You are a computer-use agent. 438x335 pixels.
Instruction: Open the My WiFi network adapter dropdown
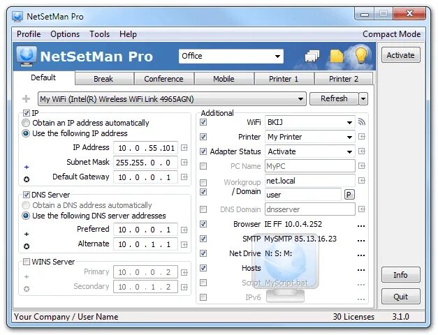pyautogui.click(x=172, y=99)
